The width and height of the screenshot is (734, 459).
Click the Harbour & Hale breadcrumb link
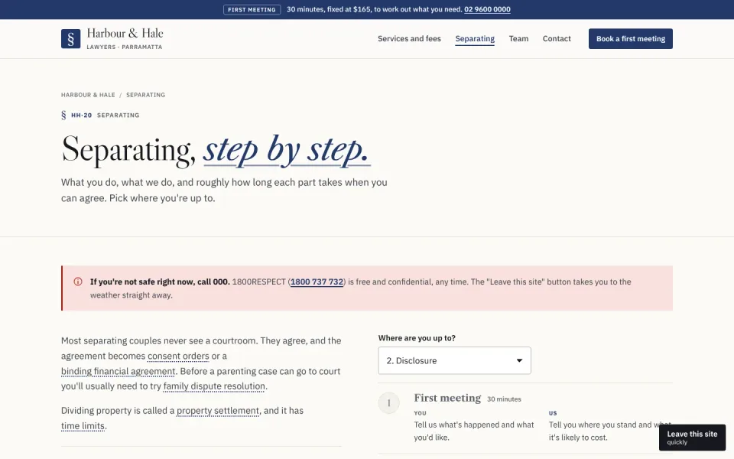(88, 95)
